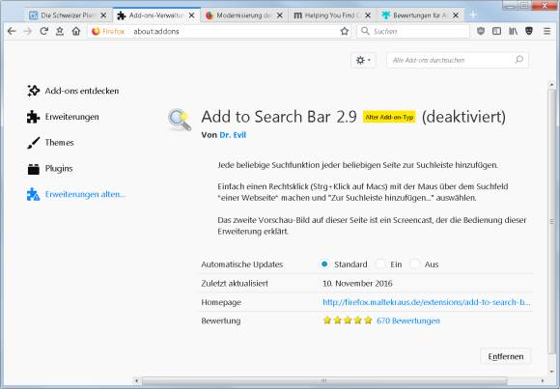Open the 670 Bewertungen link
The height and width of the screenshot is (389, 560).
pos(408,320)
